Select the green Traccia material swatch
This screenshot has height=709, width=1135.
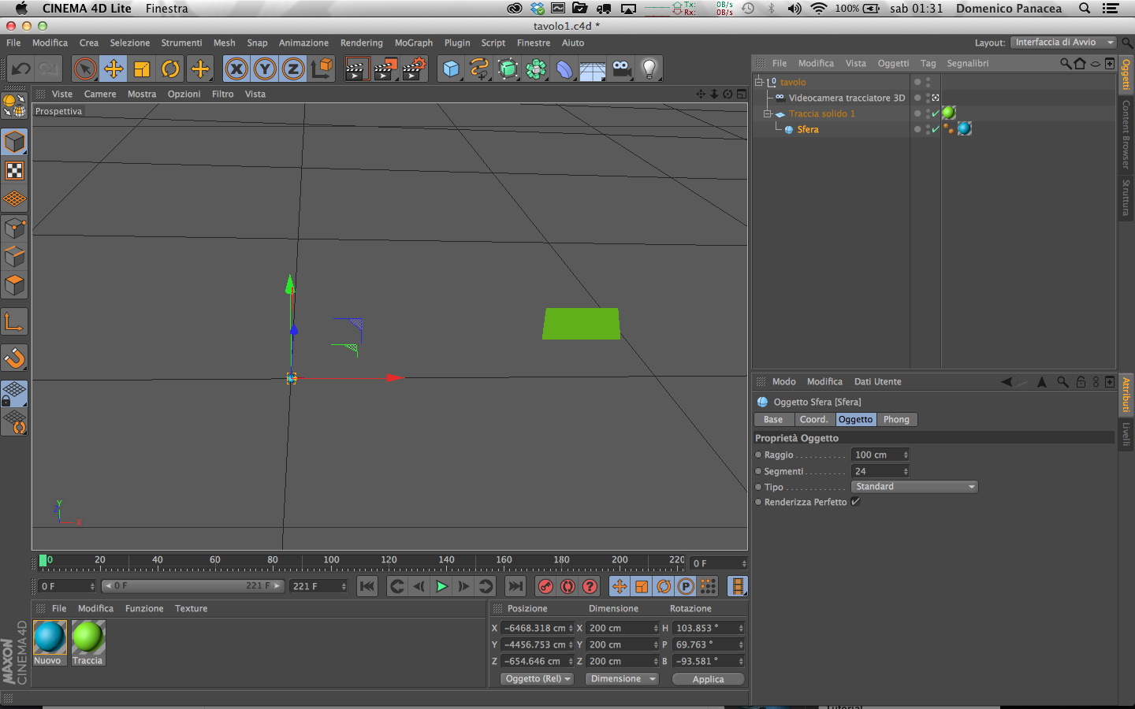click(87, 638)
